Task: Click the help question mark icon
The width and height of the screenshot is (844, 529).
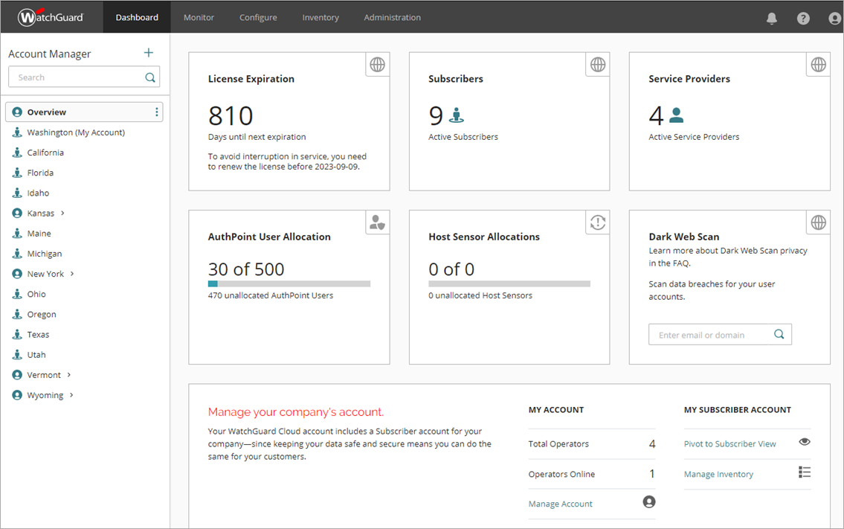Action: (803, 18)
